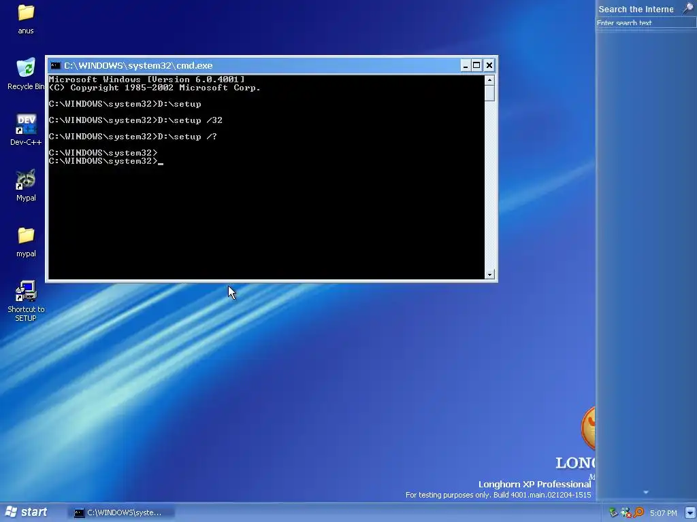Minimize the cmd.exe window
Image resolution: width=697 pixels, height=522 pixels.
pyautogui.click(x=465, y=66)
